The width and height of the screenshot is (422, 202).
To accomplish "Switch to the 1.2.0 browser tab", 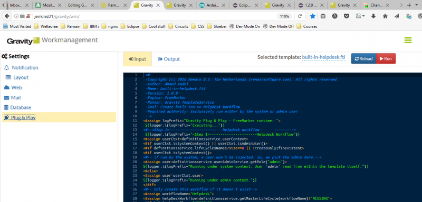I will click(311, 5).
